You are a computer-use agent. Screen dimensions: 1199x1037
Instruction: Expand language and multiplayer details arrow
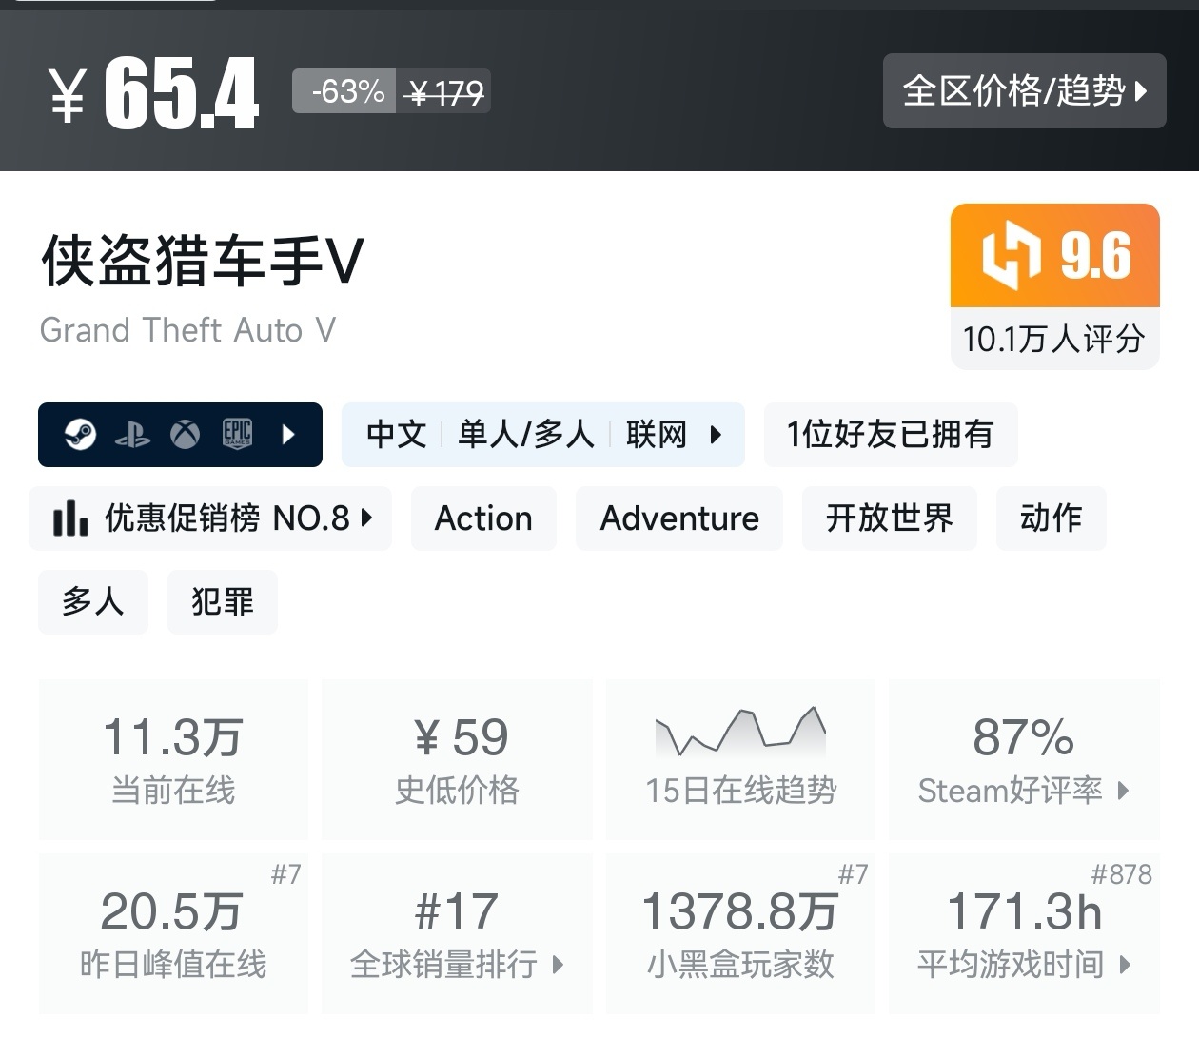(716, 435)
